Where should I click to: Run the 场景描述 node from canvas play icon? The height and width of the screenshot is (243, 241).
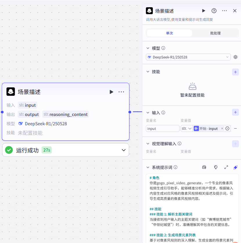111,92
